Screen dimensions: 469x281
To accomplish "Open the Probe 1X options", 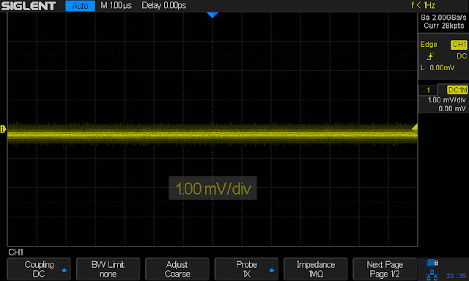I will point(246,269).
